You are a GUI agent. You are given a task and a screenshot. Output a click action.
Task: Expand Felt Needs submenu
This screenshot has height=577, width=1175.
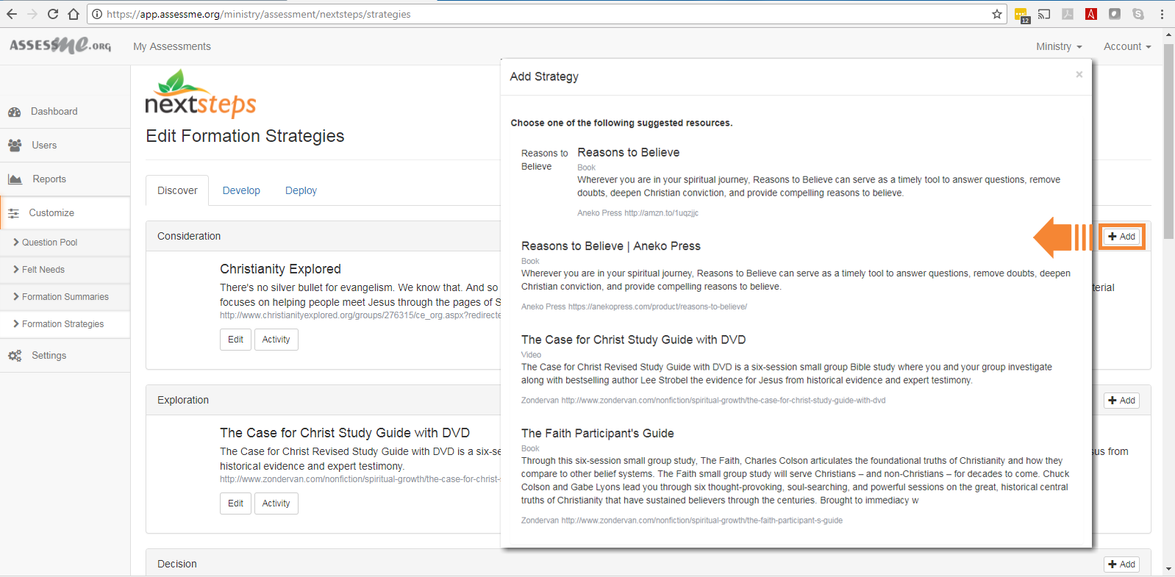(65, 270)
